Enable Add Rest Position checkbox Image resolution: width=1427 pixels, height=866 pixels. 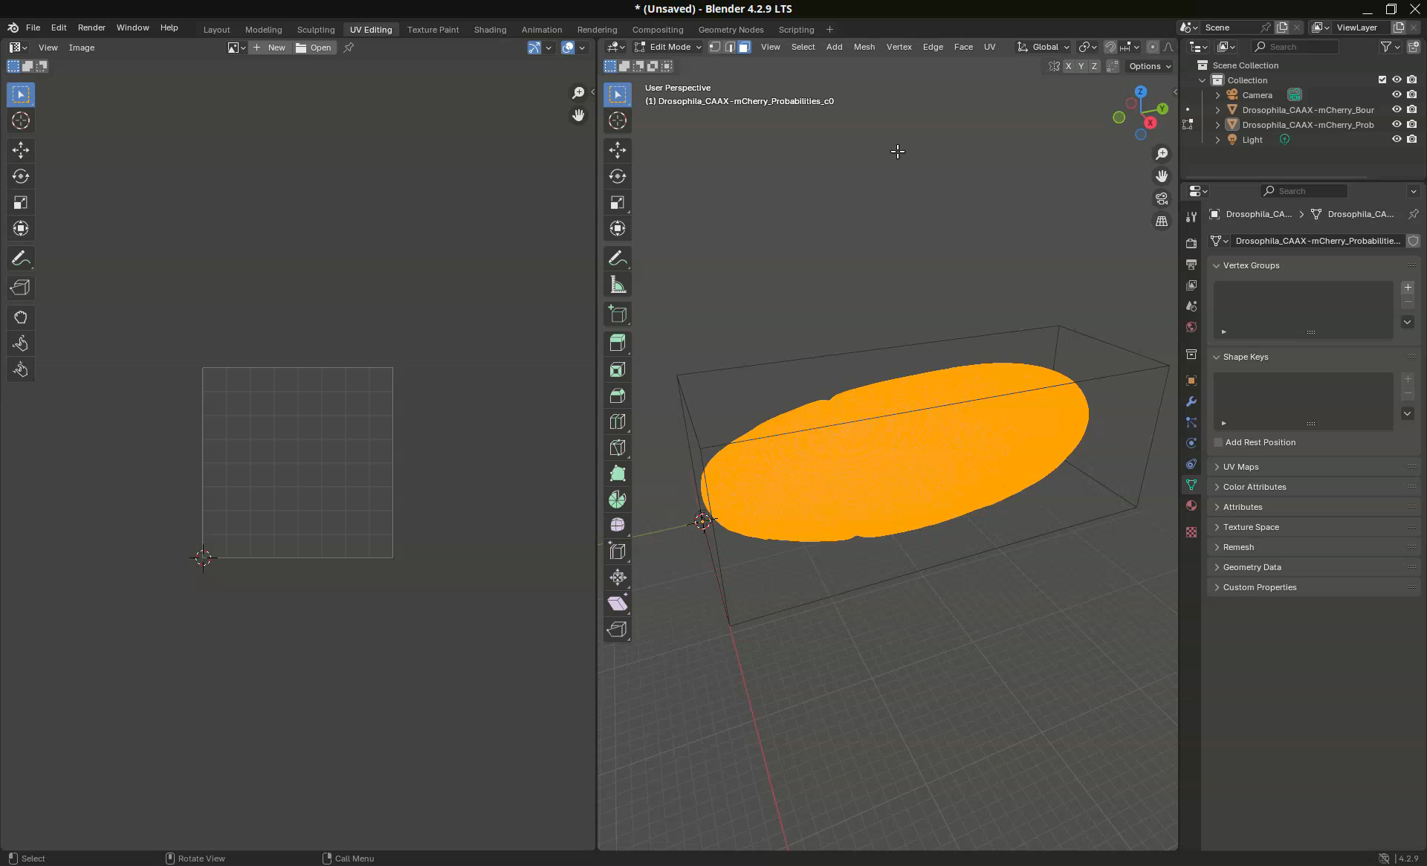click(x=1218, y=442)
